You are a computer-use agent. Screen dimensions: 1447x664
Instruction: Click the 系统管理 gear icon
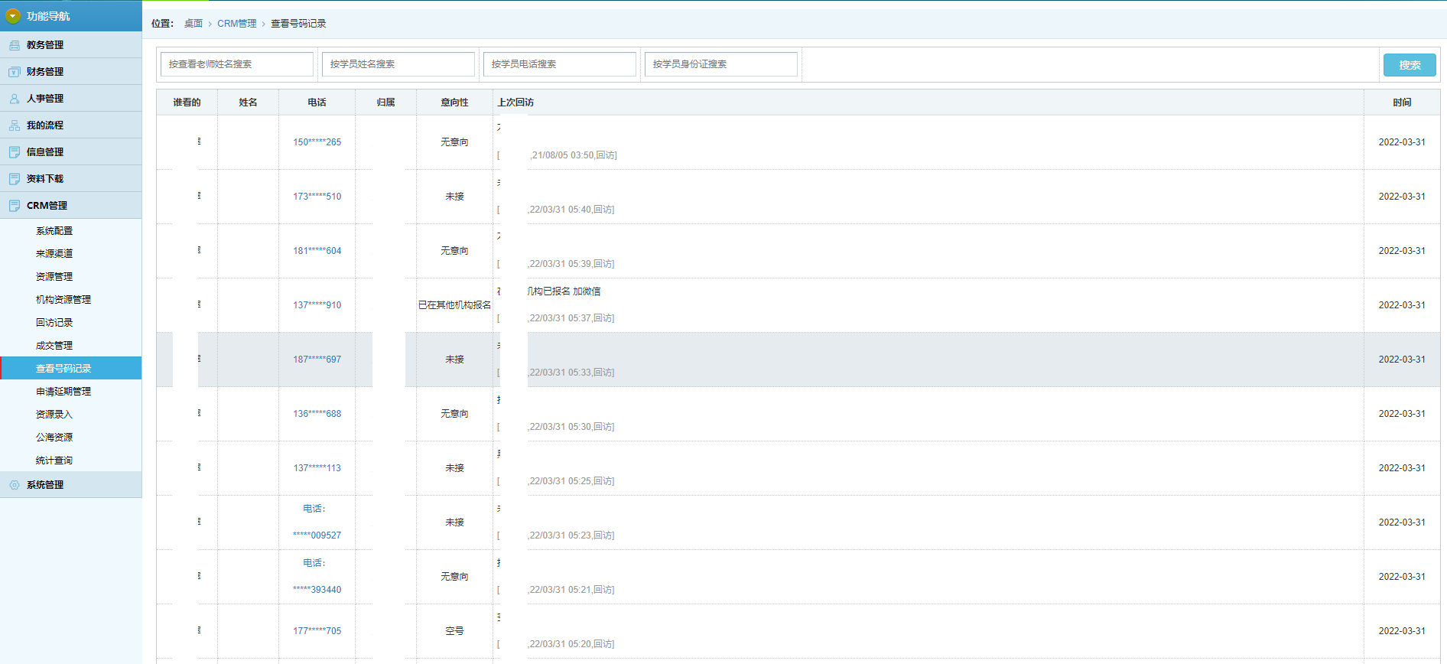coord(15,485)
